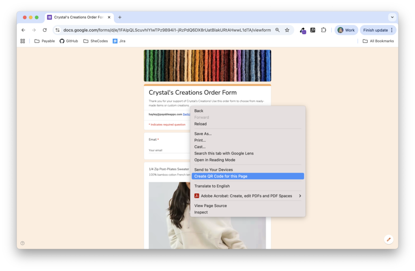
Task: Open the apps grid icon in bookmarks bar
Action: 23,41
